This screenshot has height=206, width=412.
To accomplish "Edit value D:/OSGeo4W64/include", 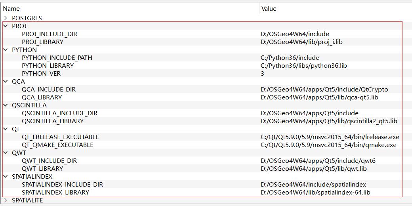I will pyautogui.click(x=295, y=34).
